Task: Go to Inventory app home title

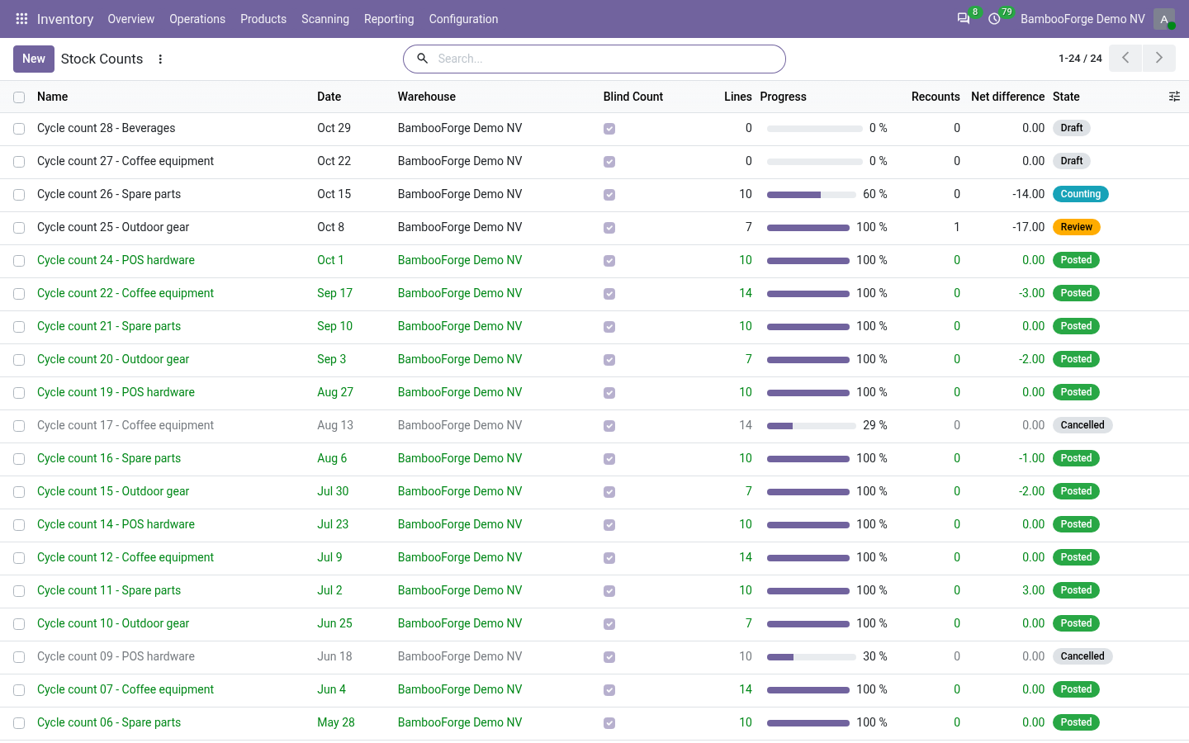Action: click(x=65, y=18)
